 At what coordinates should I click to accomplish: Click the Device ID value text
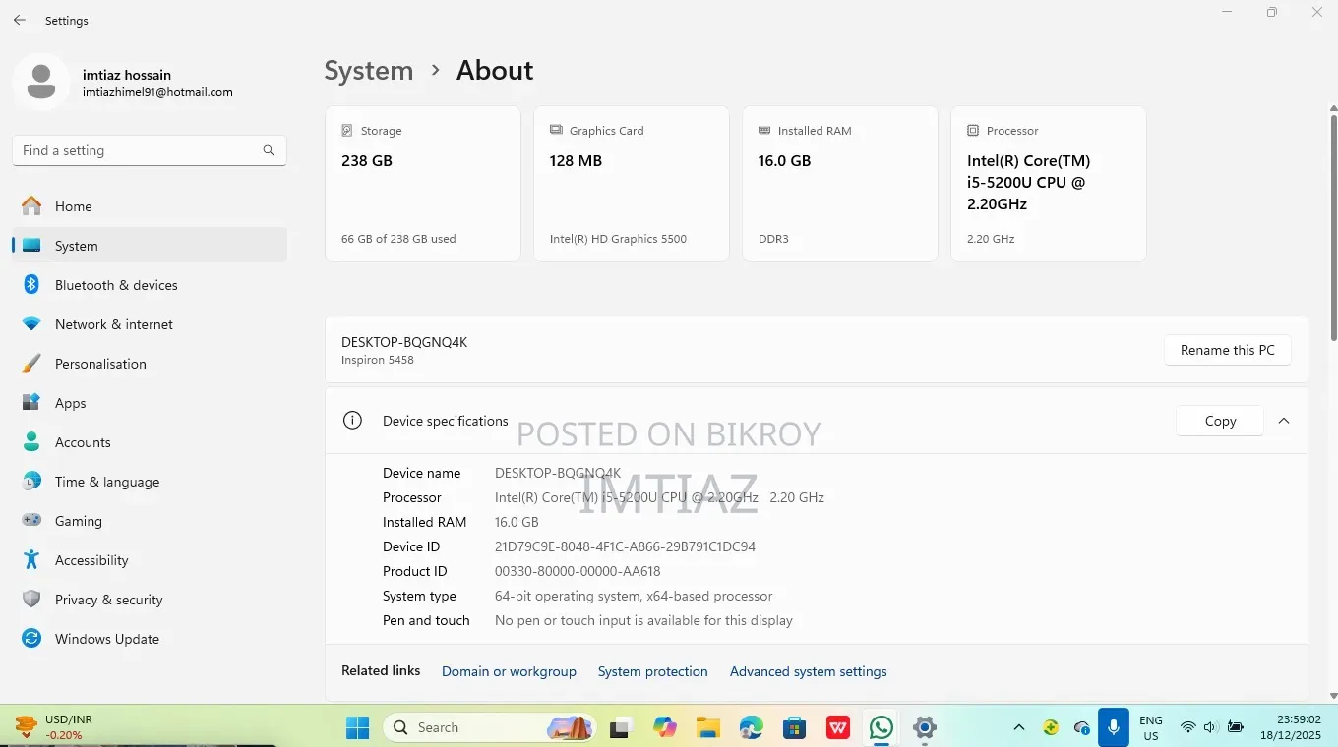click(625, 546)
